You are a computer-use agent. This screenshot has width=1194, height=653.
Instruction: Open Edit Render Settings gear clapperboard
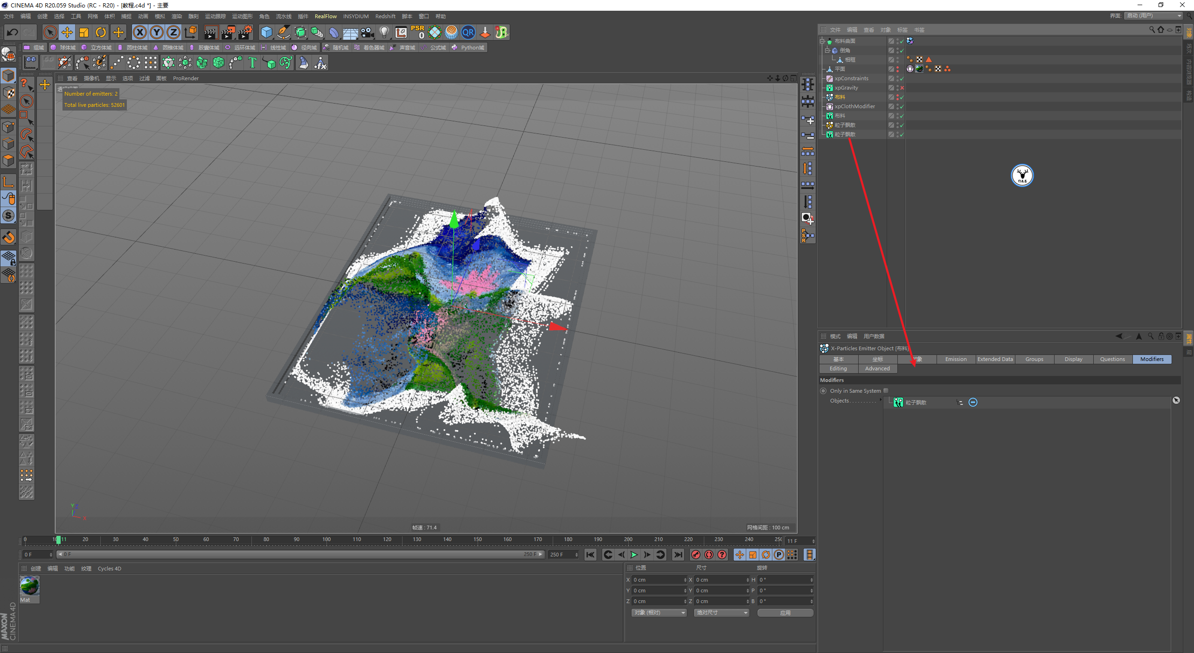(245, 32)
